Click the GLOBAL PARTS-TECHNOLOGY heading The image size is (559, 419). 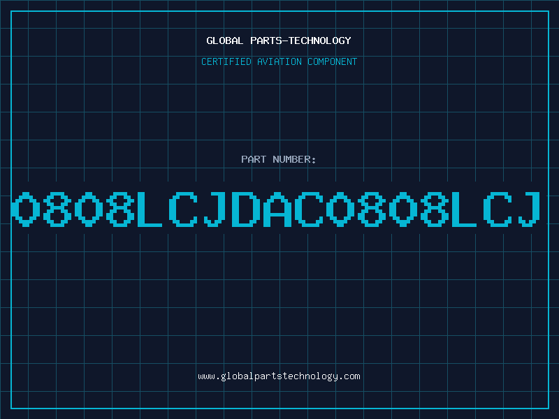click(x=279, y=41)
